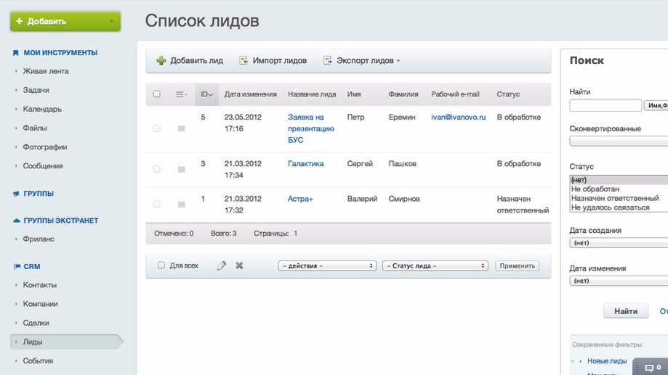Check the row checkbox for Астра+ lead
Image resolution: width=668 pixels, height=375 pixels.
pyautogui.click(x=157, y=204)
